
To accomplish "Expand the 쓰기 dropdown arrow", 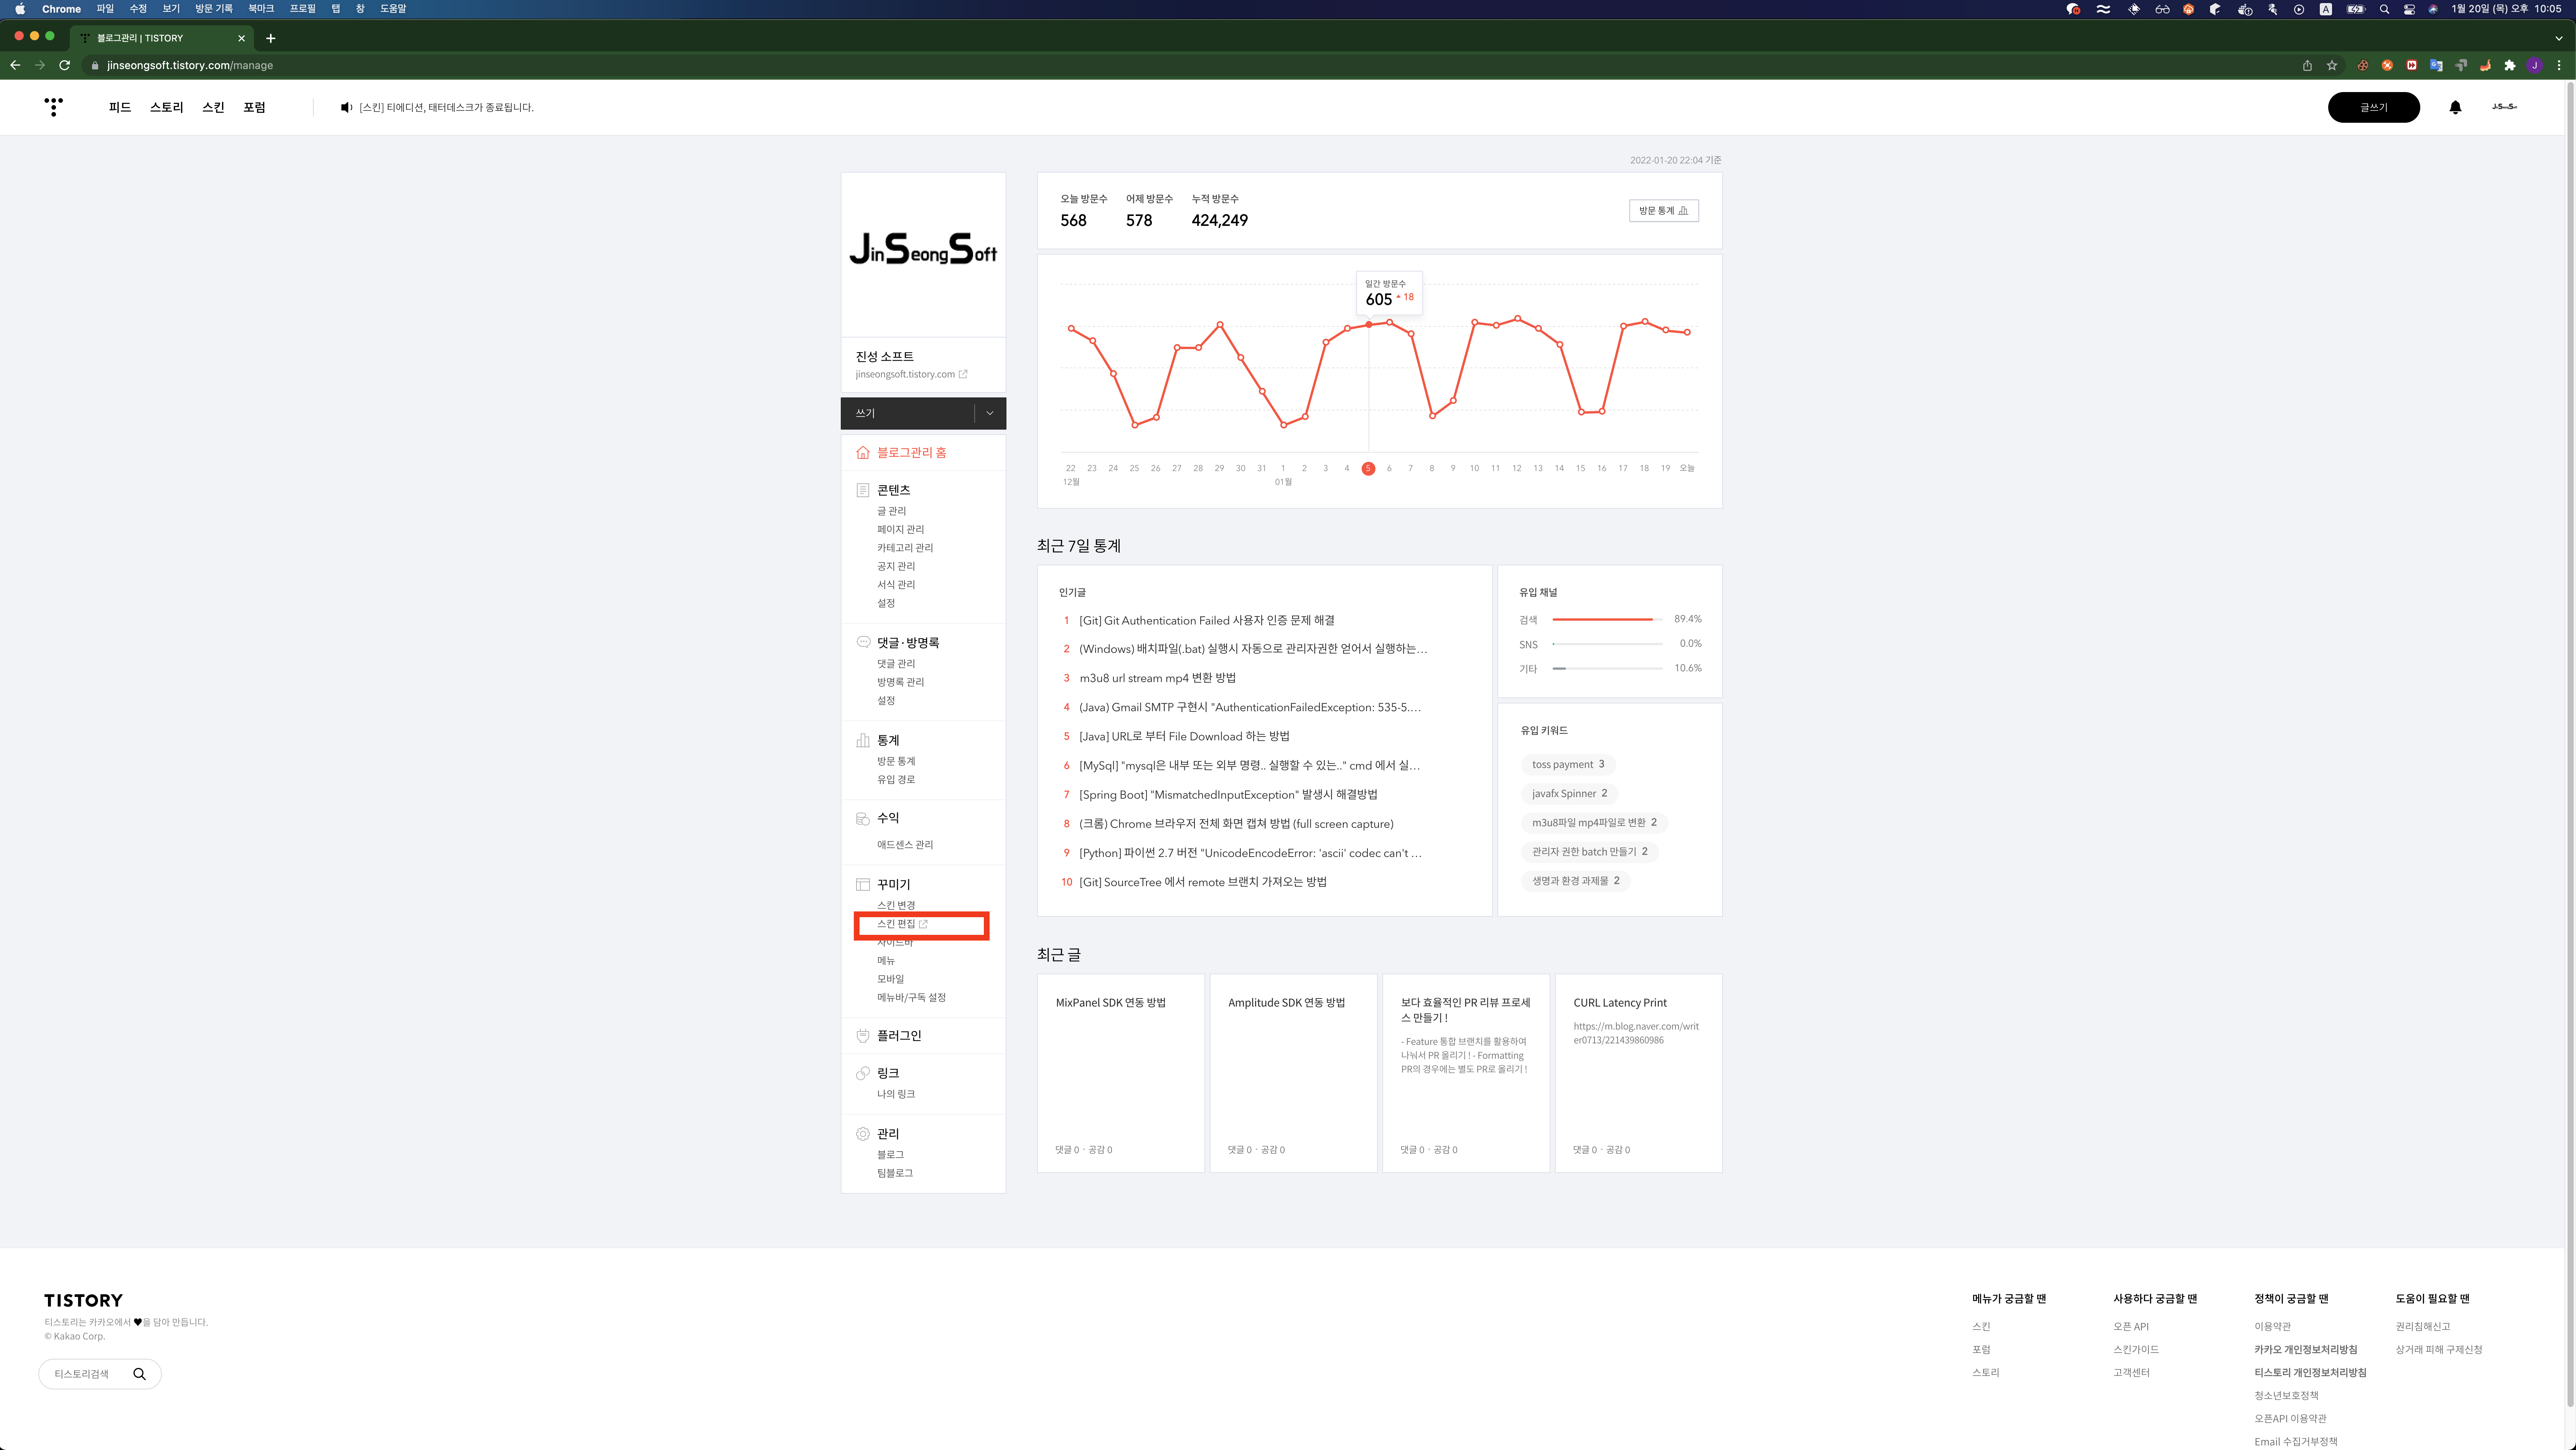I will coord(990,413).
